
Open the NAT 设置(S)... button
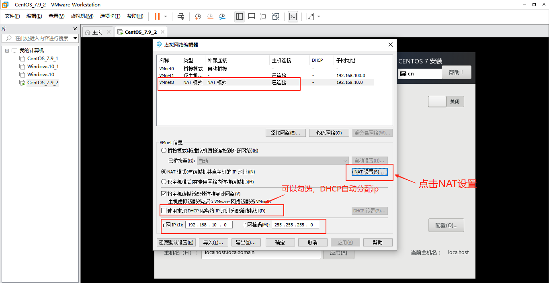(x=370, y=172)
